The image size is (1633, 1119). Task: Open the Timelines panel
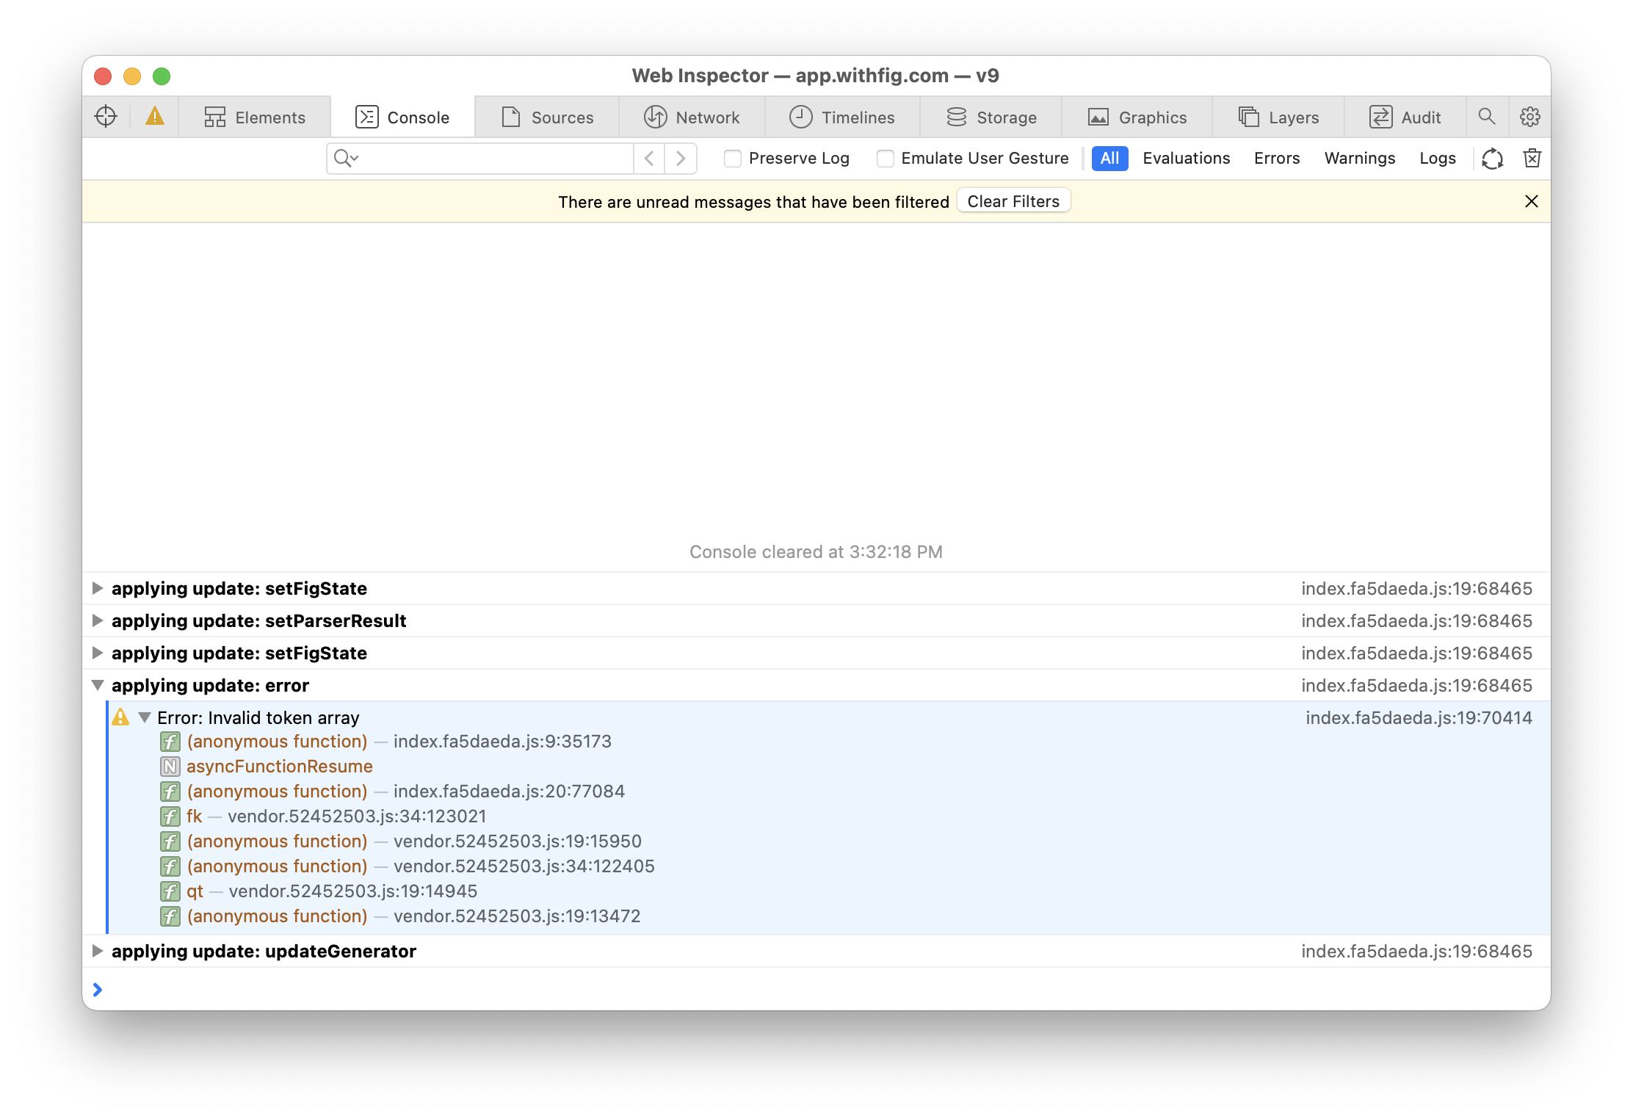click(x=841, y=117)
